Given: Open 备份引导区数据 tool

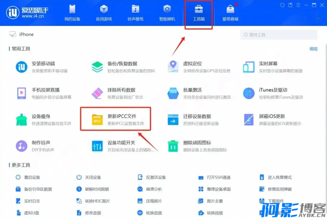Looking at the screenshot, I should 34,189.
